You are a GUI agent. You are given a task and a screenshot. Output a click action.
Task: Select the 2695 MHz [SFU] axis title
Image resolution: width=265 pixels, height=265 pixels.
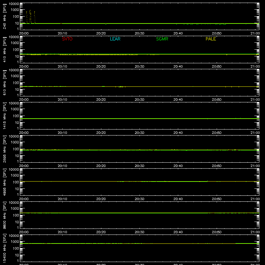[x=4, y=149]
